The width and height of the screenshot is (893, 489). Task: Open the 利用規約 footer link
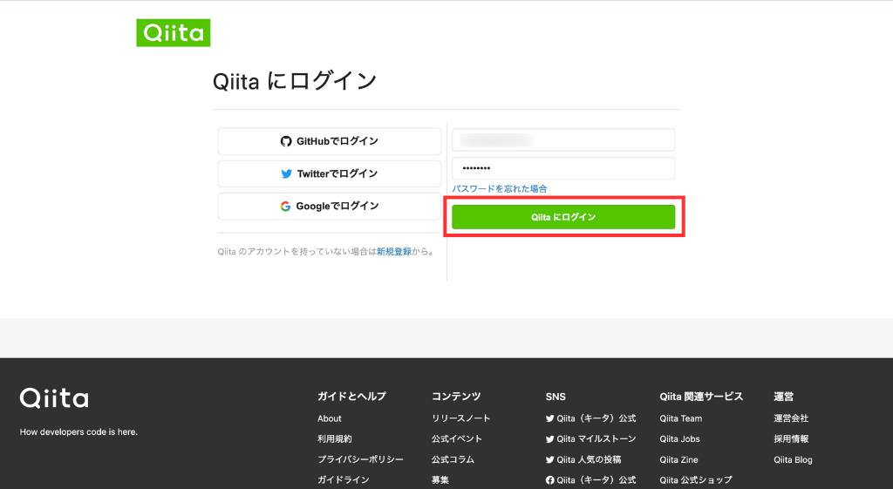334,439
